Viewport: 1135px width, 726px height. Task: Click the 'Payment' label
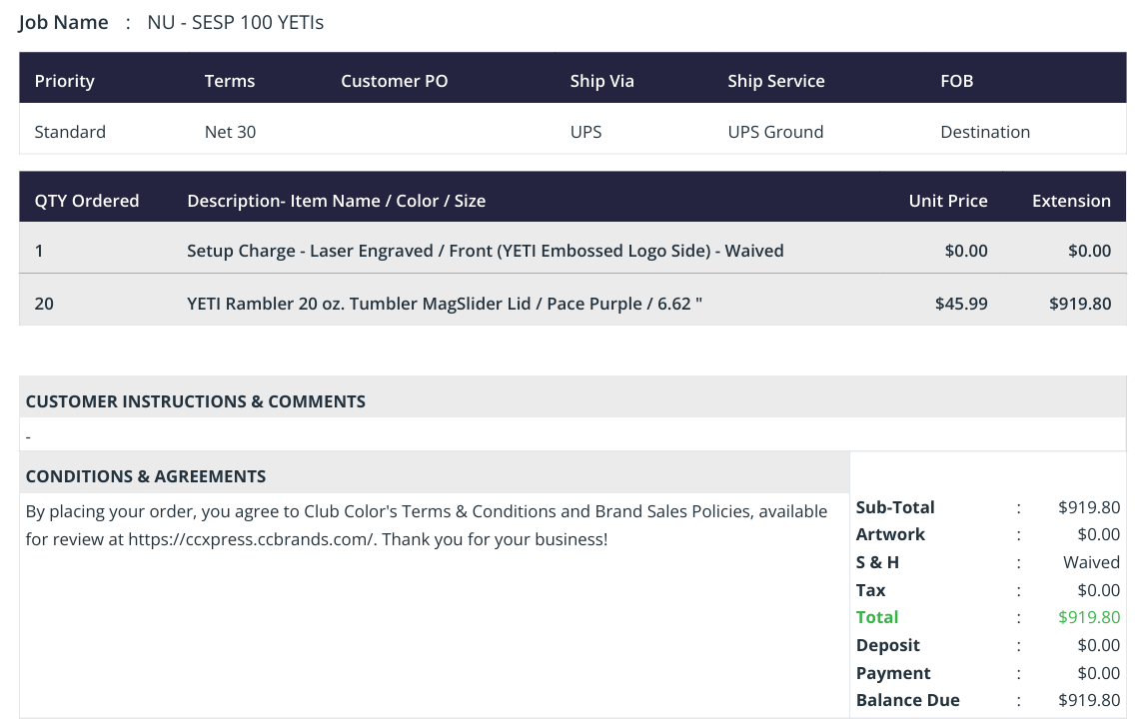893,673
